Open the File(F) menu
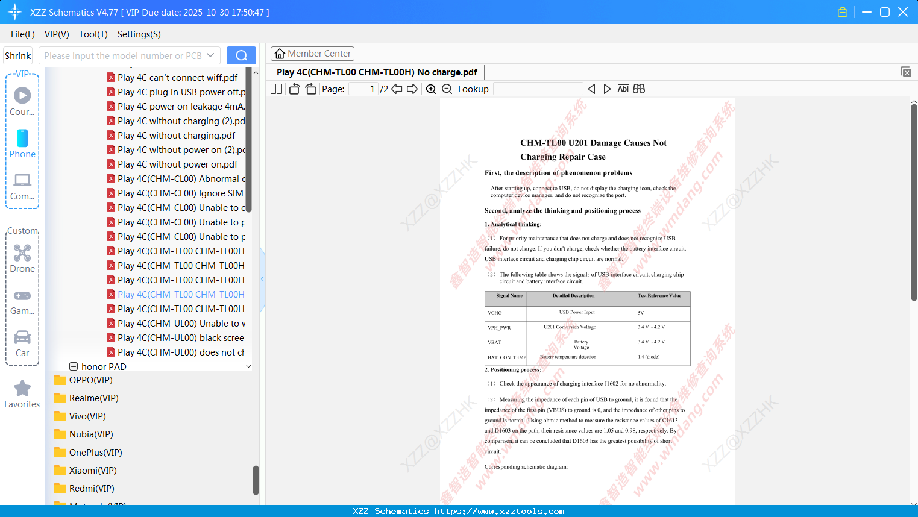This screenshot has width=918, height=517. click(23, 34)
